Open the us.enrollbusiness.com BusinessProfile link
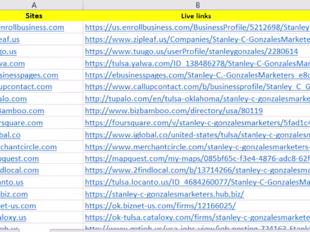The height and width of the screenshot is (232, 310). click(x=197, y=27)
